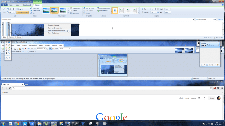Click the Tilt button in Rotate group
The width and height of the screenshot is (225, 126).
click(33, 13)
